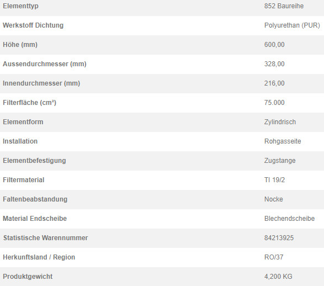Select the 'Filterfläche (cm²)' label

(x=30, y=103)
